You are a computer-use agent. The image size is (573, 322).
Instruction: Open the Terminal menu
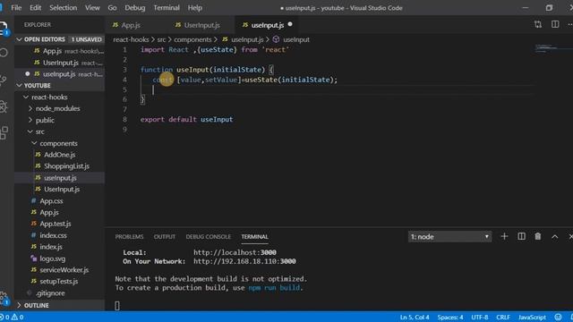click(167, 8)
